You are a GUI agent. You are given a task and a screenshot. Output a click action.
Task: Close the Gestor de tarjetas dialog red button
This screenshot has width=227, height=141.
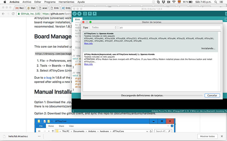83,22
